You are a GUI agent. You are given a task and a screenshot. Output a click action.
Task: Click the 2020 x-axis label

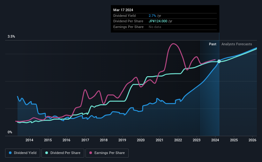pyautogui.click(x=141, y=140)
